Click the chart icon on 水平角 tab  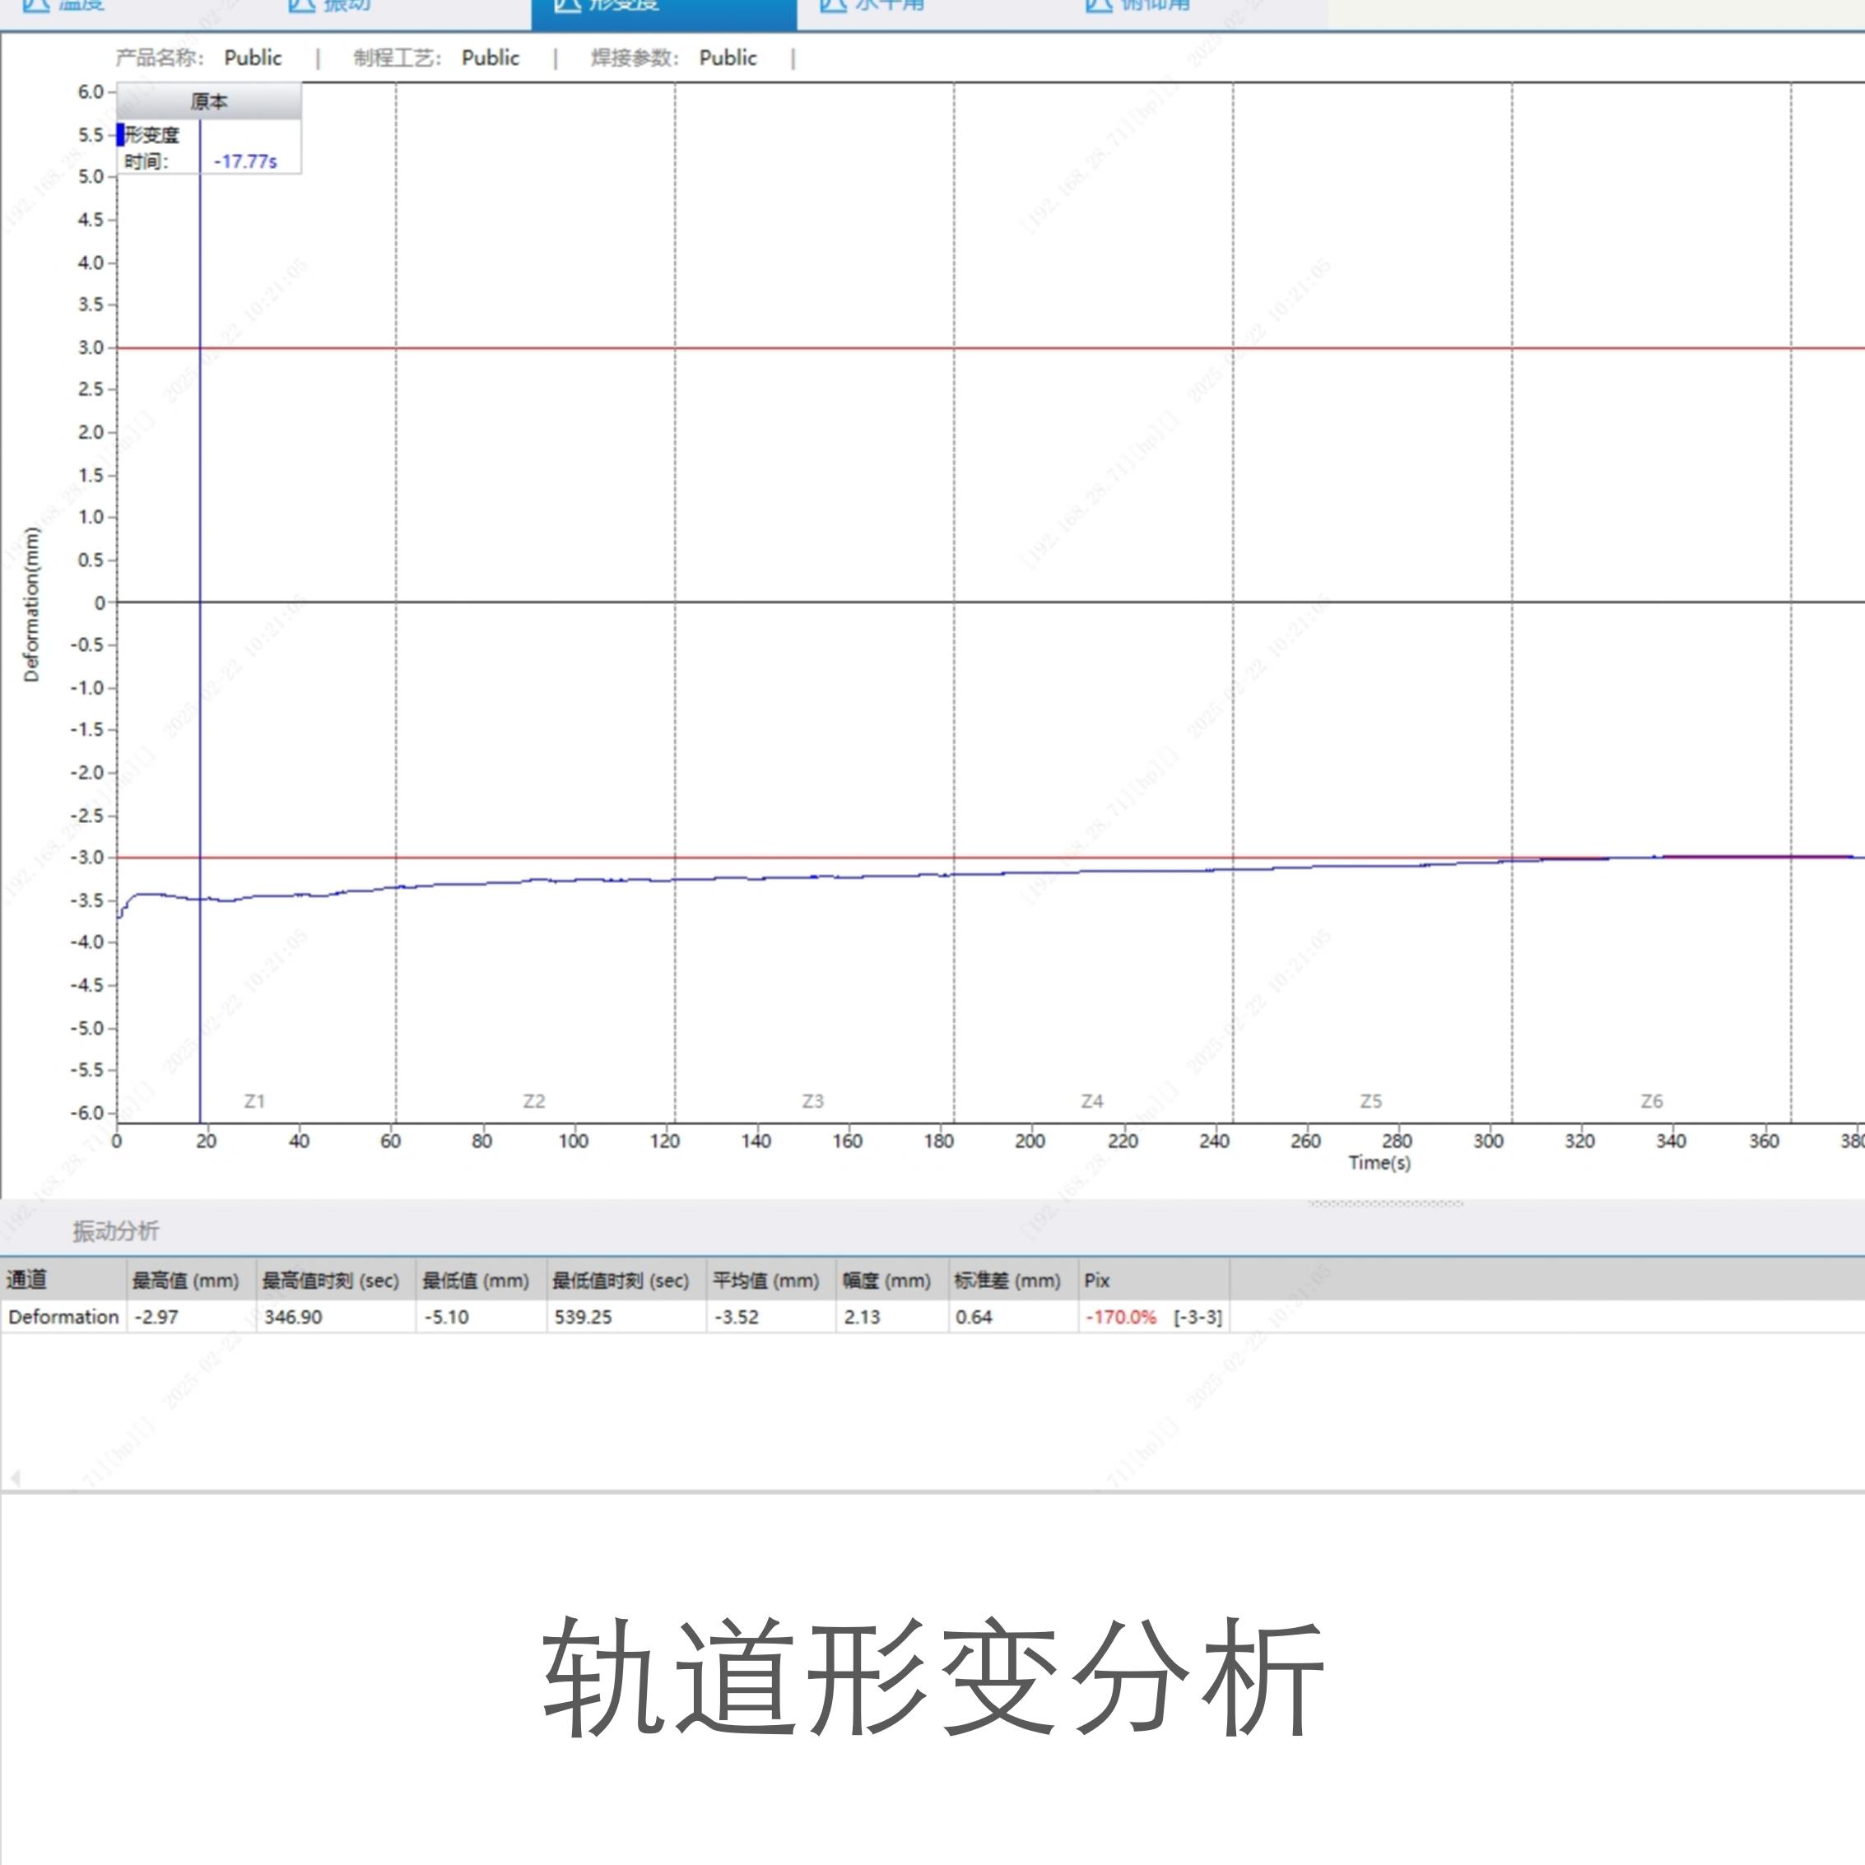(833, 5)
